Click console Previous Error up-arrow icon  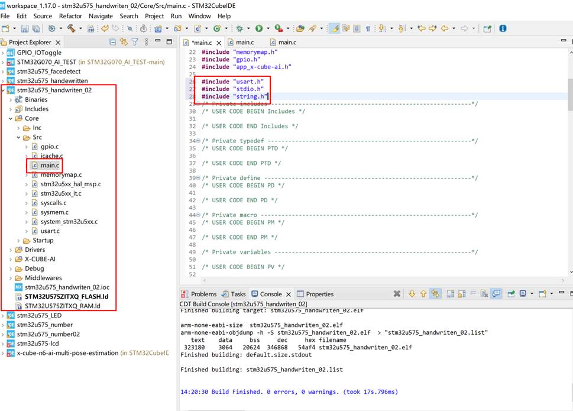point(423,294)
